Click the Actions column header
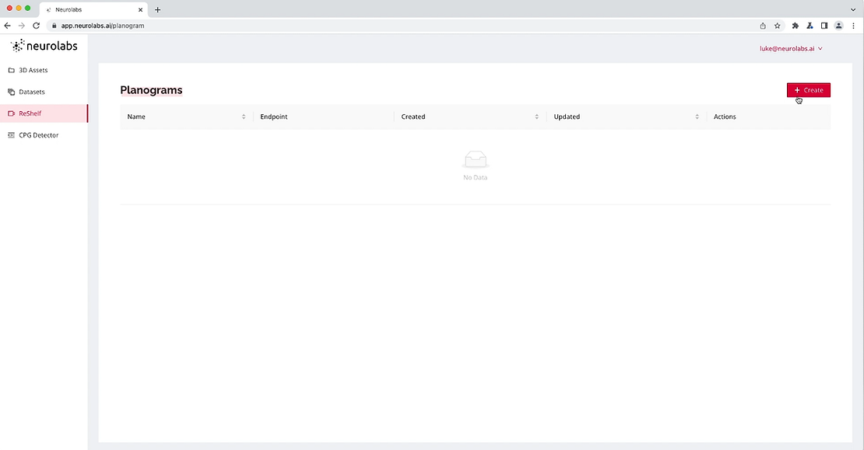The height and width of the screenshot is (450, 864). [x=725, y=117]
